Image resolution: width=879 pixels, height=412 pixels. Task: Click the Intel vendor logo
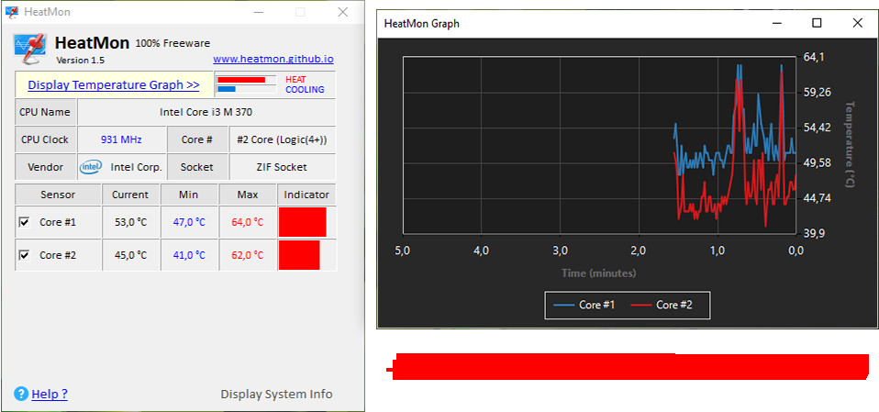(90, 167)
